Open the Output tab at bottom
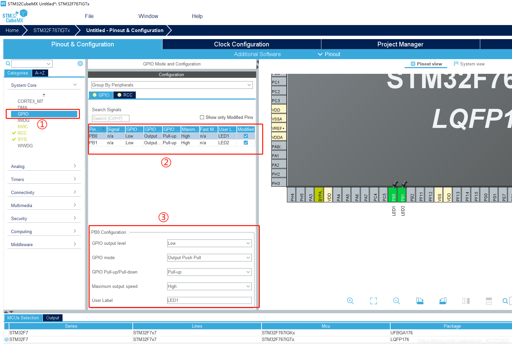512x347 pixels. coord(53,318)
